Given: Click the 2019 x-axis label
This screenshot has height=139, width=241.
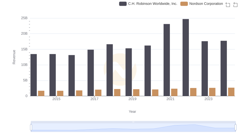Looking at the screenshot, I should 132,99.
